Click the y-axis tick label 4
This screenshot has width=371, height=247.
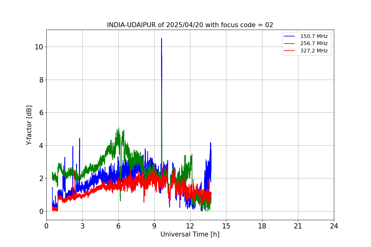[41, 145]
